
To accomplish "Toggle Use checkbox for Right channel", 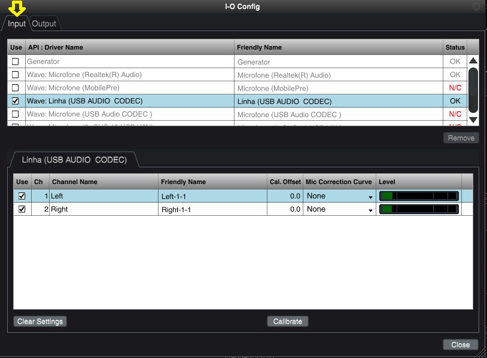I will [22, 209].
